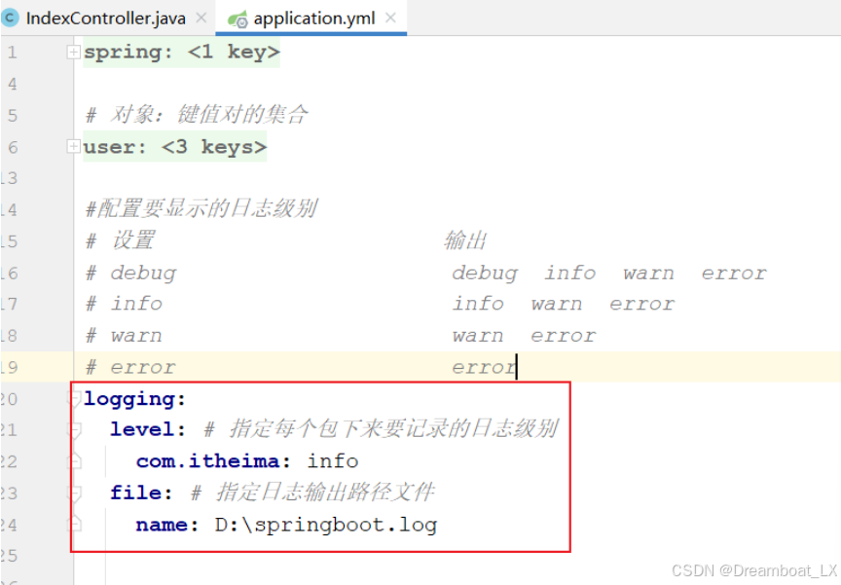Click 'warn' output on the info row
The width and height of the screenshot is (841, 585).
(557, 304)
